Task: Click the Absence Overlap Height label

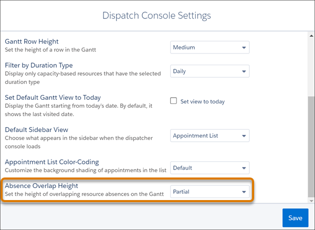Action: (41, 186)
